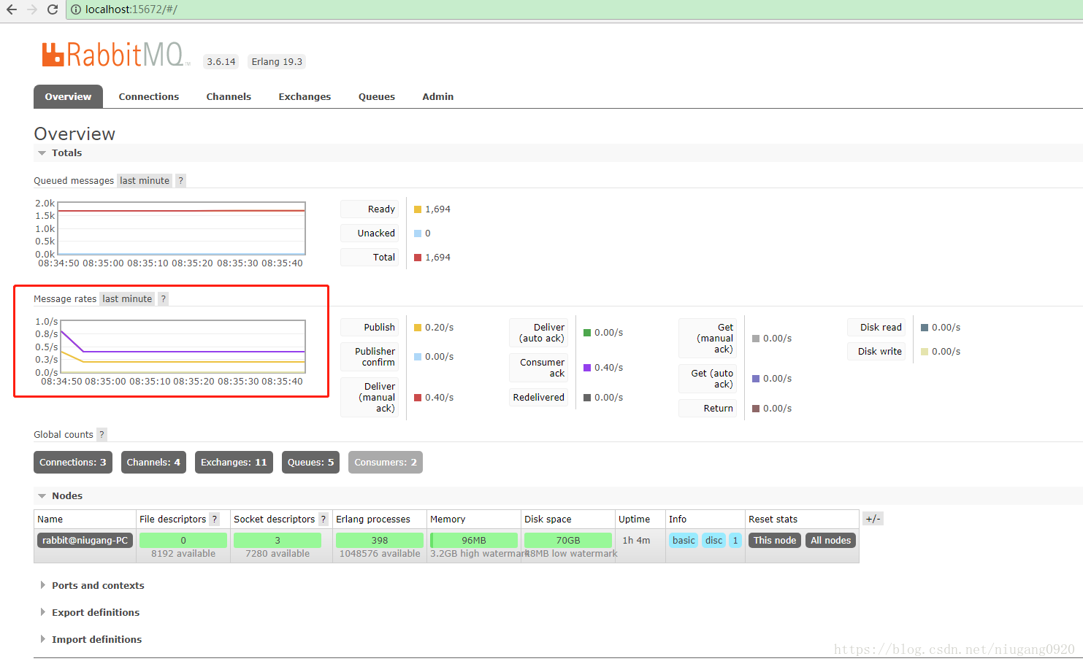Viewport: 1083px width, 664px height.
Task: Open node rabbit@niugang-PC
Action: pyautogui.click(x=85, y=541)
